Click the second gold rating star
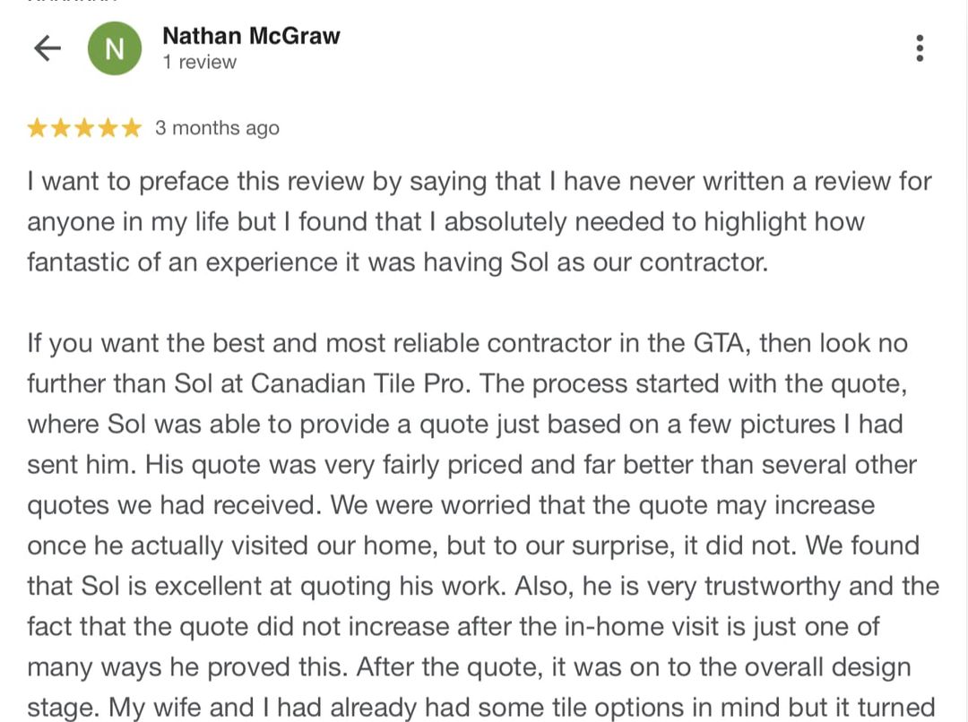The width and height of the screenshot is (968, 722). (61, 128)
